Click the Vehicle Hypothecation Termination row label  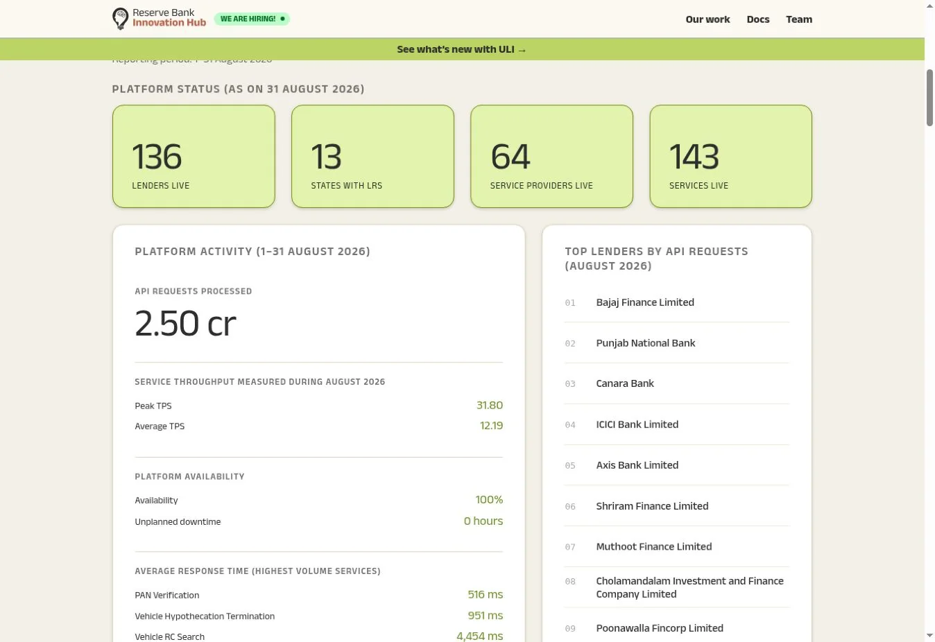205,616
